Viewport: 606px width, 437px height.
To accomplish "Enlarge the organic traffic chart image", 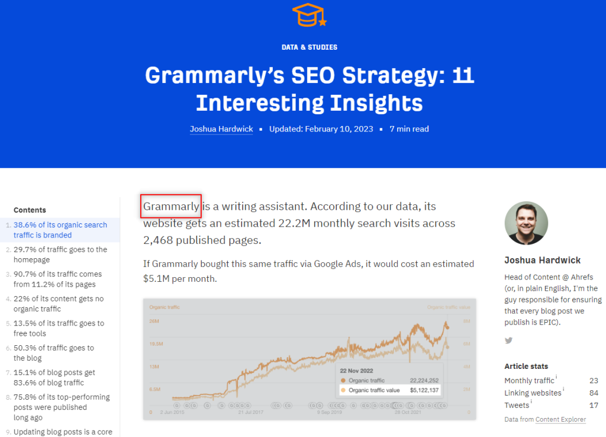I will (x=310, y=359).
